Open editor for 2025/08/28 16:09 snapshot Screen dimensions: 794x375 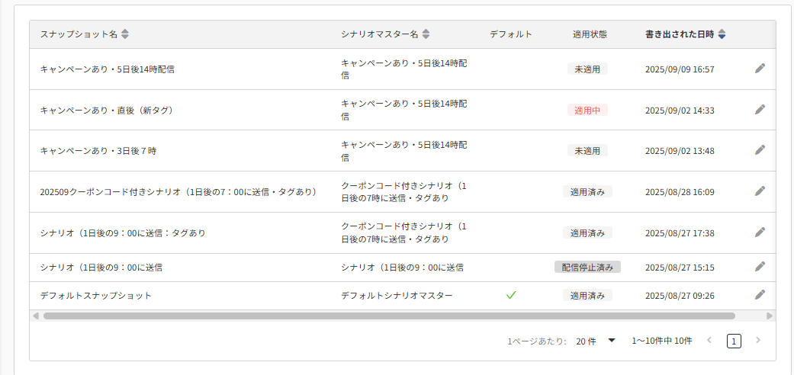760,191
